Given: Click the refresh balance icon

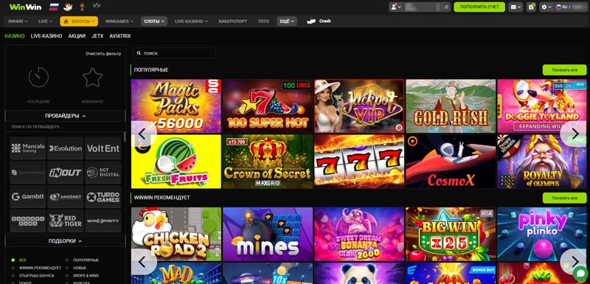Looking at the screenshot, I should pos(447,7).
